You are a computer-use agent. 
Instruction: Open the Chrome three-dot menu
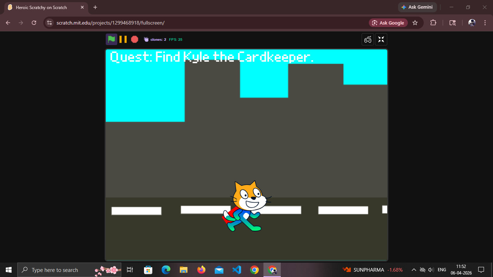click(485, 23)
